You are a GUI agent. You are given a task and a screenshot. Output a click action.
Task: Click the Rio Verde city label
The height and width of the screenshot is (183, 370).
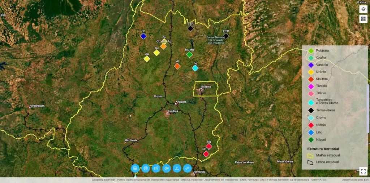131,140
